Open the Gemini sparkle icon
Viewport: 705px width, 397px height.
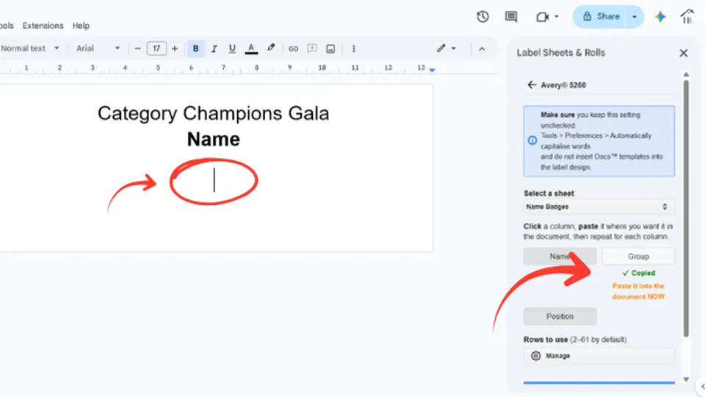tap(660, 17)
